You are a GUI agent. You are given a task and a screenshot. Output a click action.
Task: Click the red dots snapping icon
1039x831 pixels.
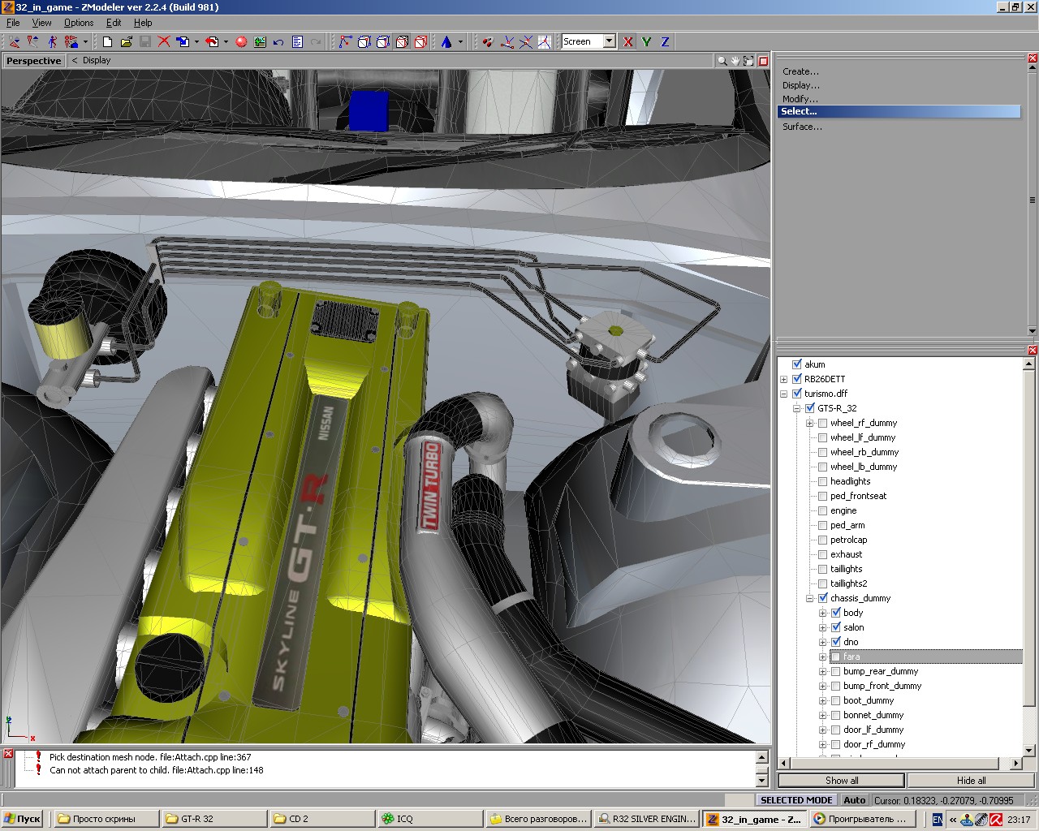point(487,41)
